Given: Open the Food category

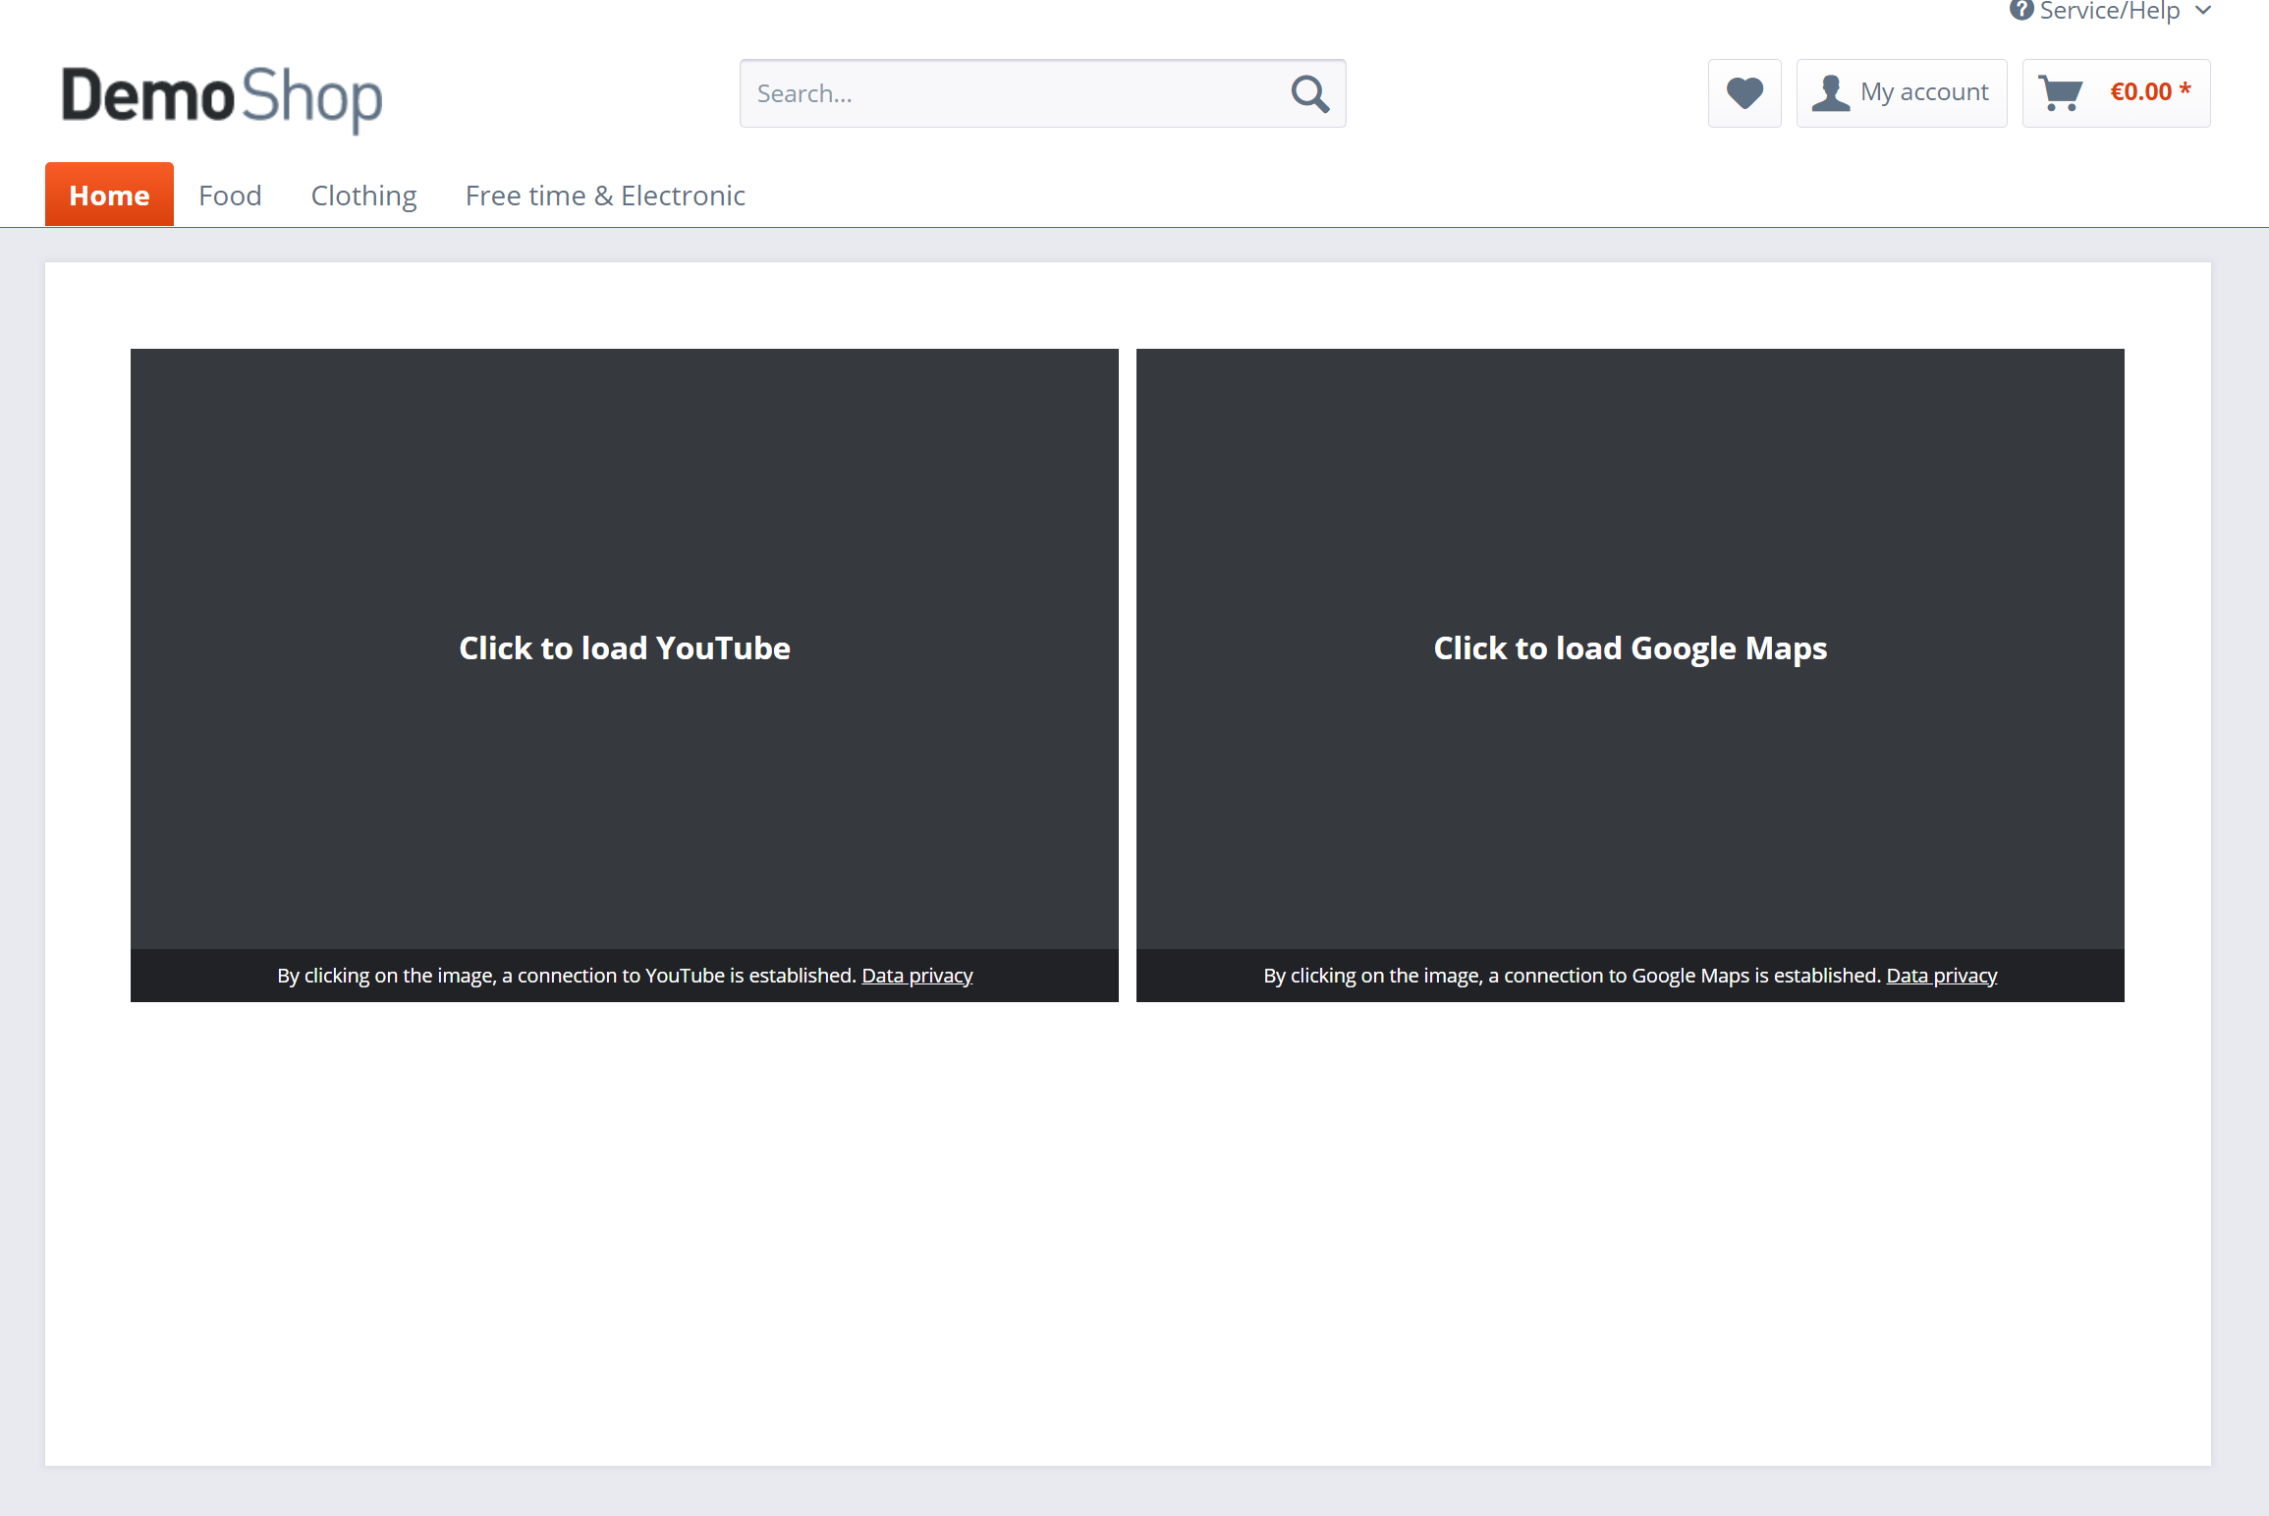Looking at the screenshot, I should [230, 196].
